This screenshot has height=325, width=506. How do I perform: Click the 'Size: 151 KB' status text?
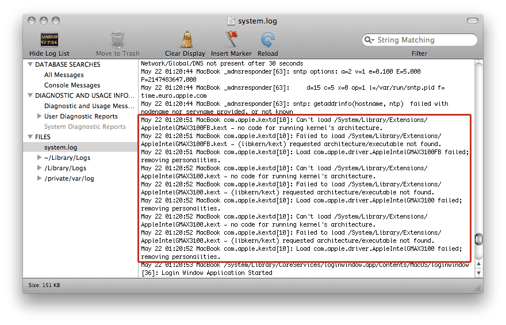coord(44,285)
